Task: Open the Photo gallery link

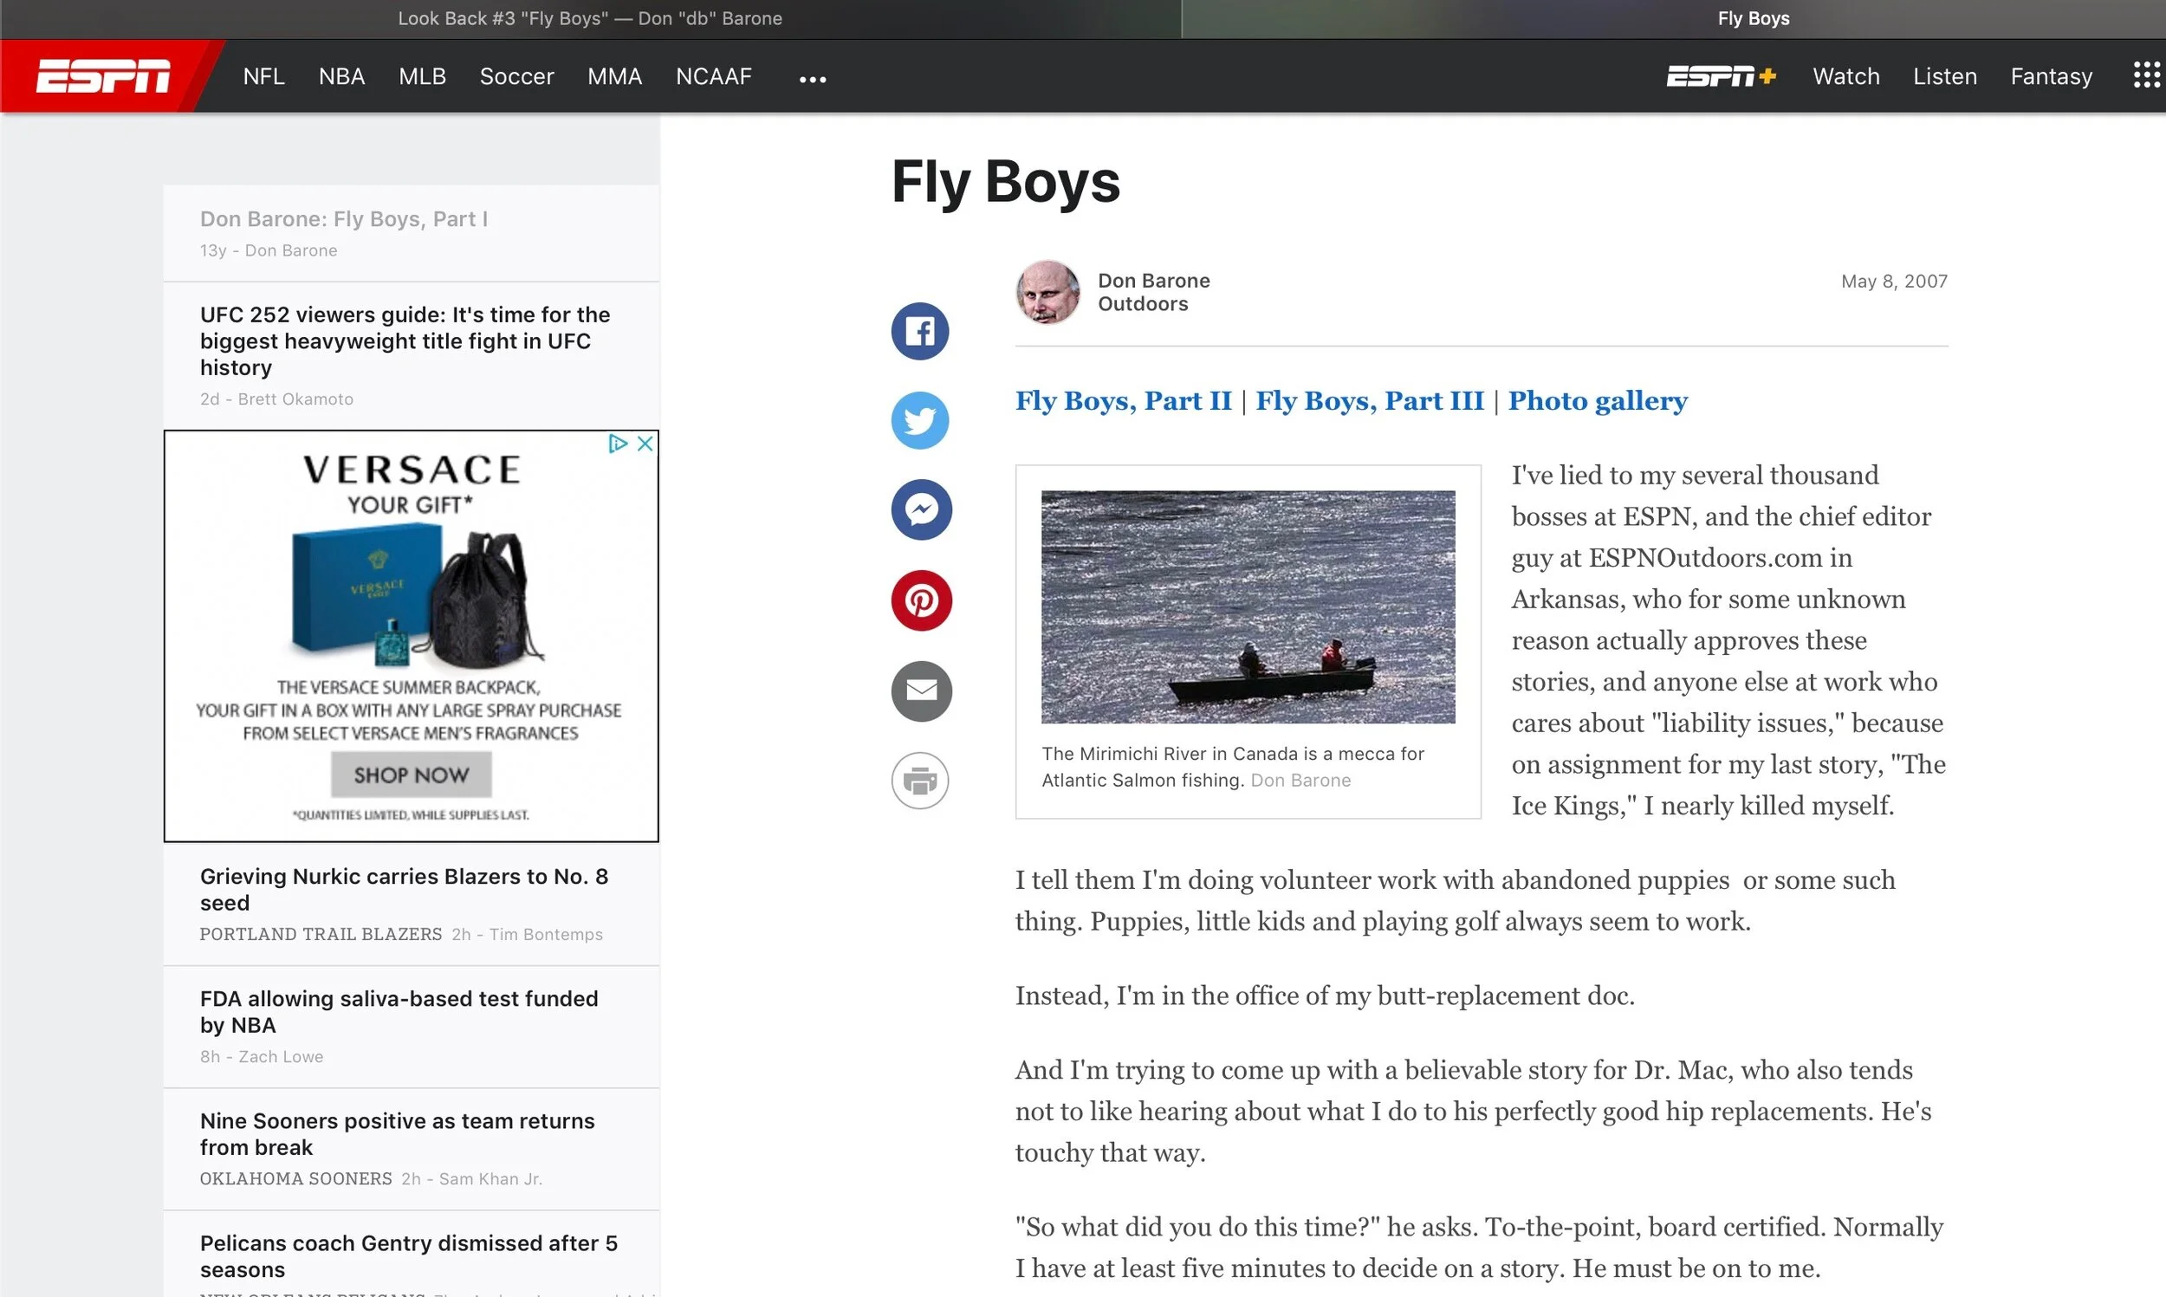Action: pos(1597,400)
